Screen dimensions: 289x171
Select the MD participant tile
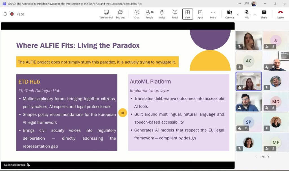[276, 102]
